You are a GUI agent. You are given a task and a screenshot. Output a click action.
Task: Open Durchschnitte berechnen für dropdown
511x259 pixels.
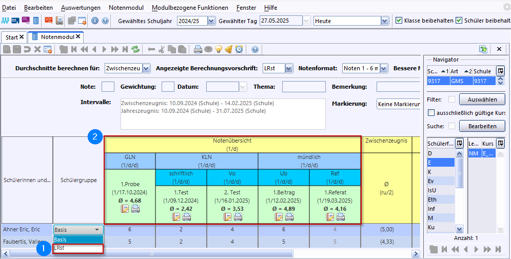[x=146, y=68]
